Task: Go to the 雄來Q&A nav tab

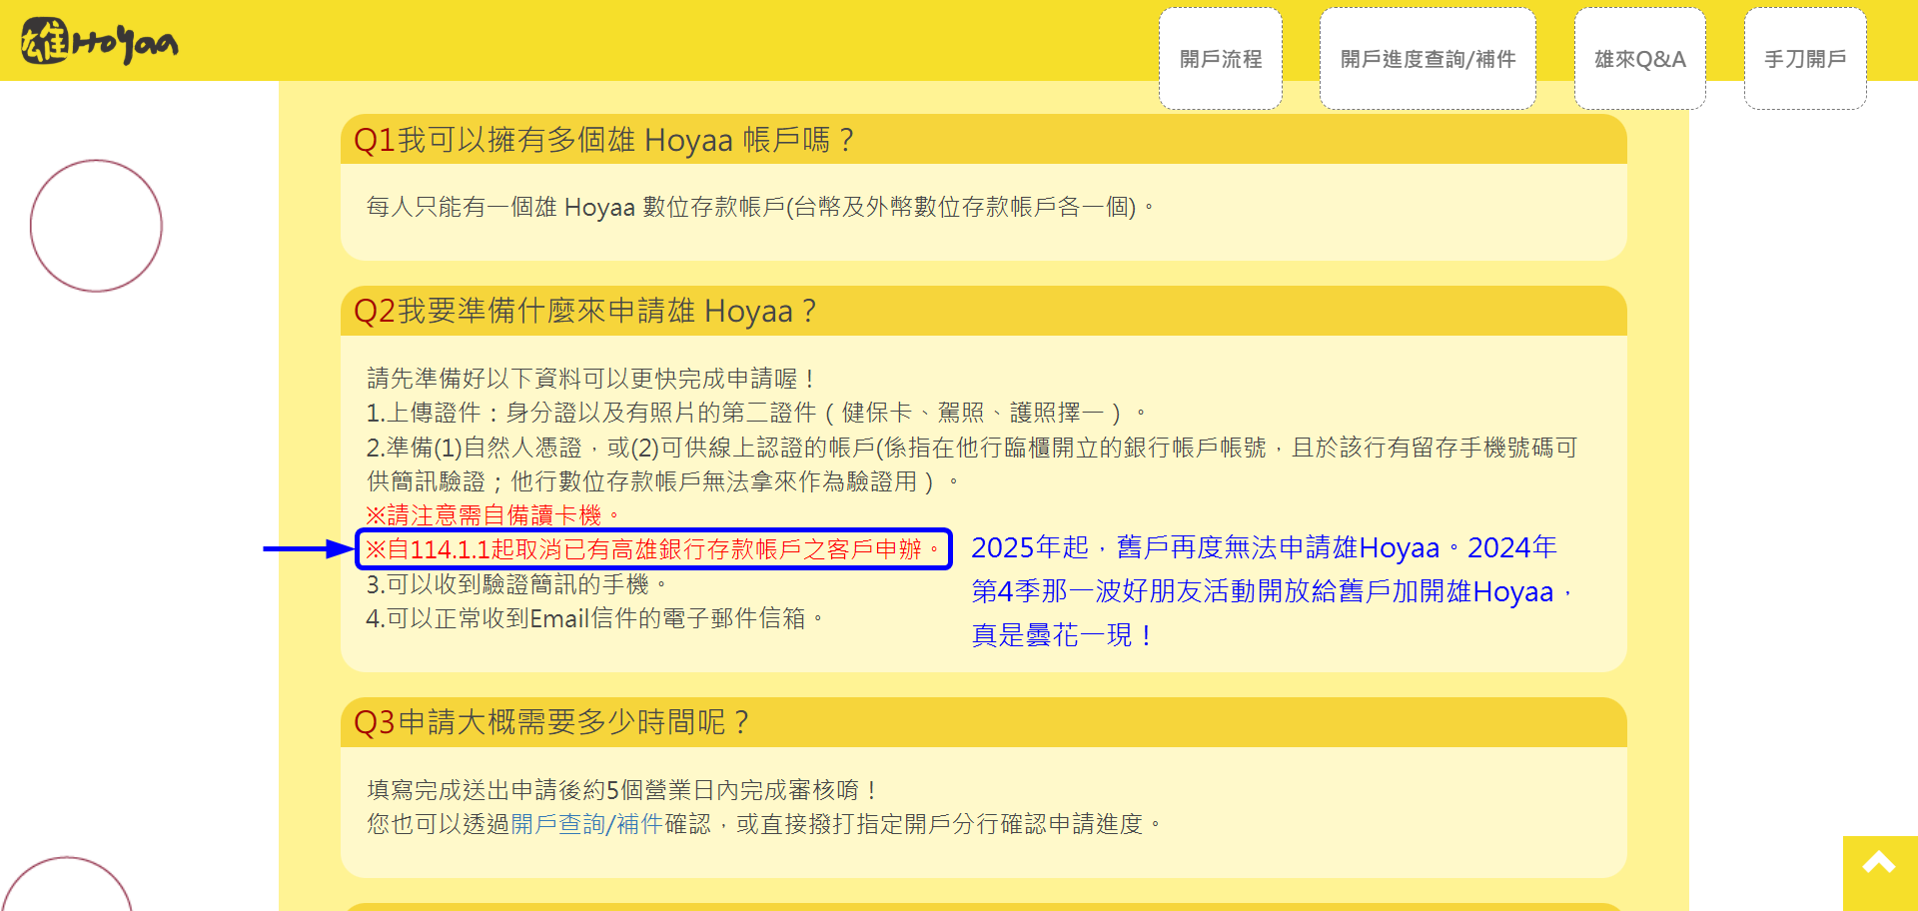Action: coord(1640,59)
